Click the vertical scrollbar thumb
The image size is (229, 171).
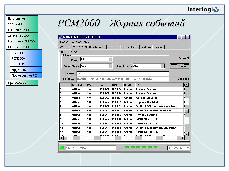pyautogui.click(x=187, y=111)
